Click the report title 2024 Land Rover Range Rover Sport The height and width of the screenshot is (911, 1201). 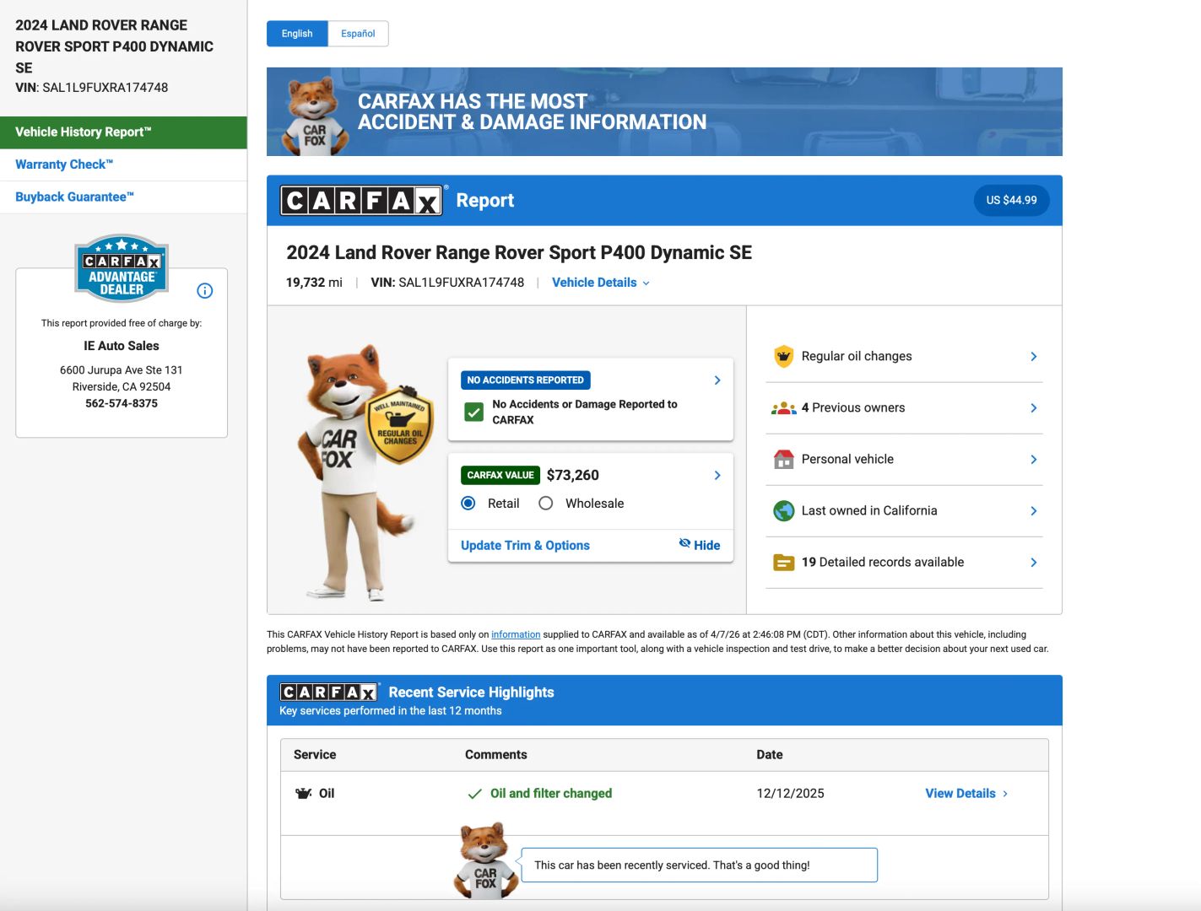pyautogui.click(x=519, y=253)
